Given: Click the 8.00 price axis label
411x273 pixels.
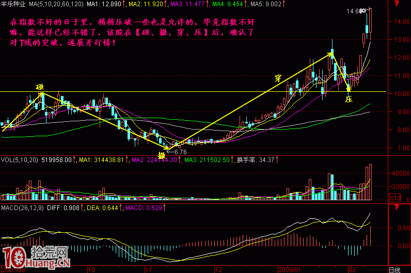Looking at the screenshot, I should pyautogui.click(x=403, y=130).
